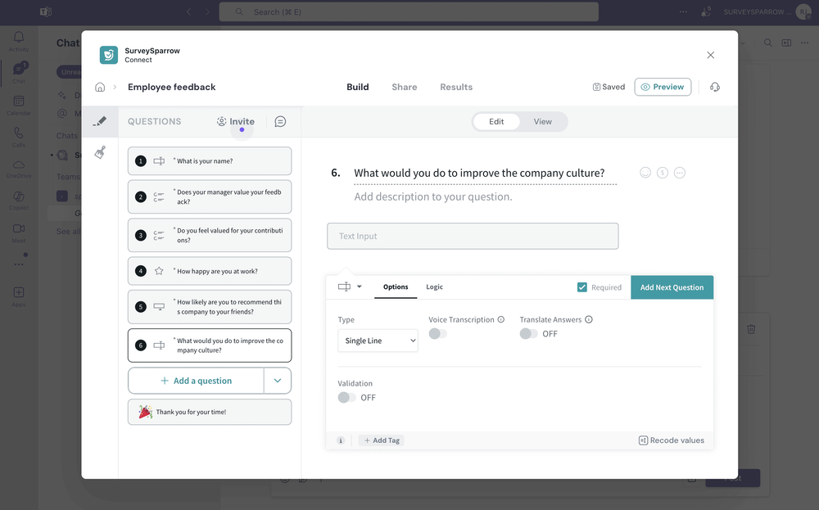Enable Translate Answers switch
The height and width of the screenshot is (510, 819).
tap(528, 334)
